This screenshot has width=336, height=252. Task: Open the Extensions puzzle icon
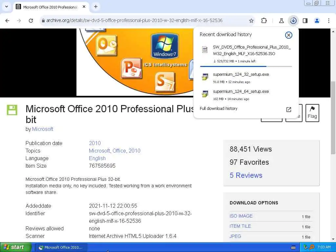coord(264,21)
